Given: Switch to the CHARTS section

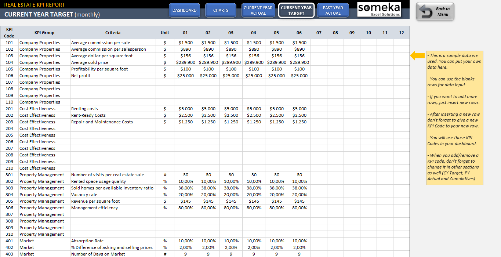Looking at the screenshot, I should click(x=221, y=10).
